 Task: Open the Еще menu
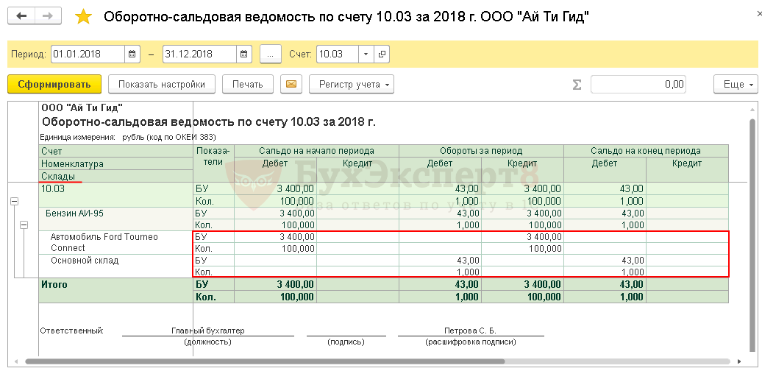(x=738, y=84)
